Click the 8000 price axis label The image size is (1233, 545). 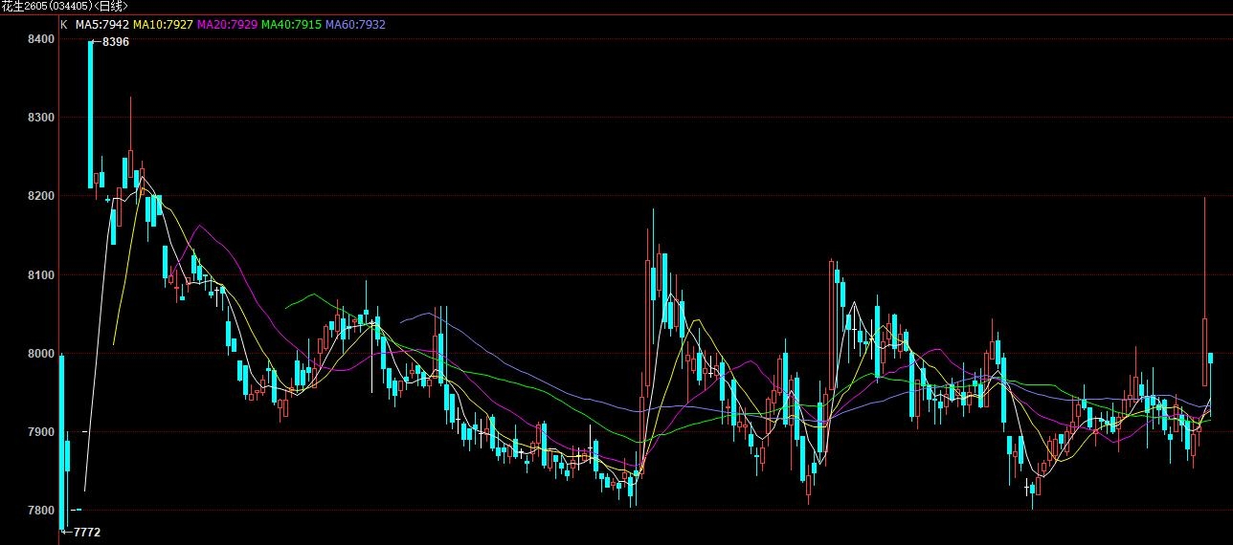click(41, 354)
